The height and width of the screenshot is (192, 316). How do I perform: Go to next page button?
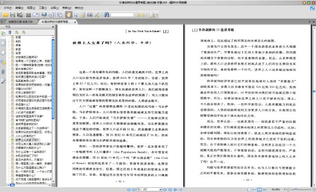(165, 189)
